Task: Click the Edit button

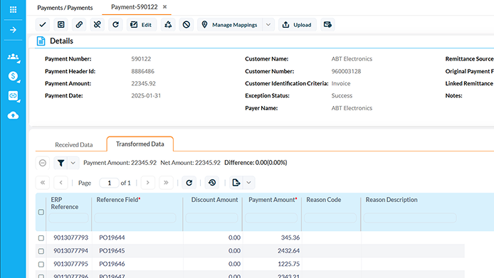Action: click(x=142, y=25)
